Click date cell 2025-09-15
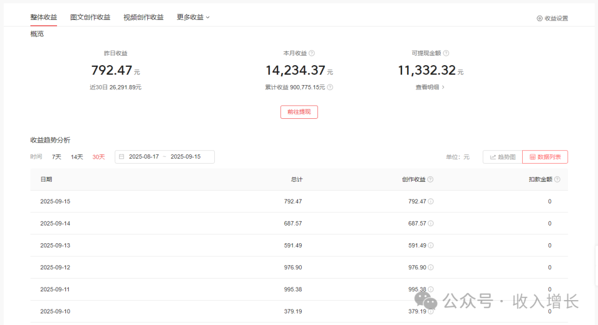 point(55,201)
